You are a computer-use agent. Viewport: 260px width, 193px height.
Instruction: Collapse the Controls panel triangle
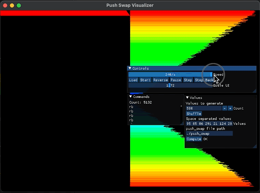click(x=130, y=69)
